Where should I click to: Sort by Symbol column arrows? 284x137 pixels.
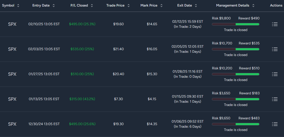click(18, 6)
